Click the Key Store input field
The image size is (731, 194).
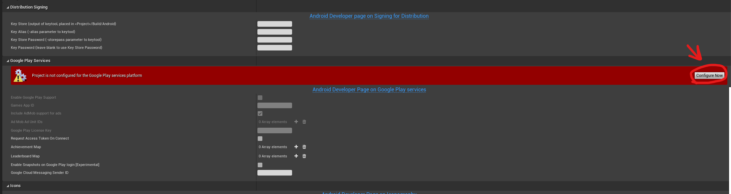pyautogui.click(x=275, y=24)
